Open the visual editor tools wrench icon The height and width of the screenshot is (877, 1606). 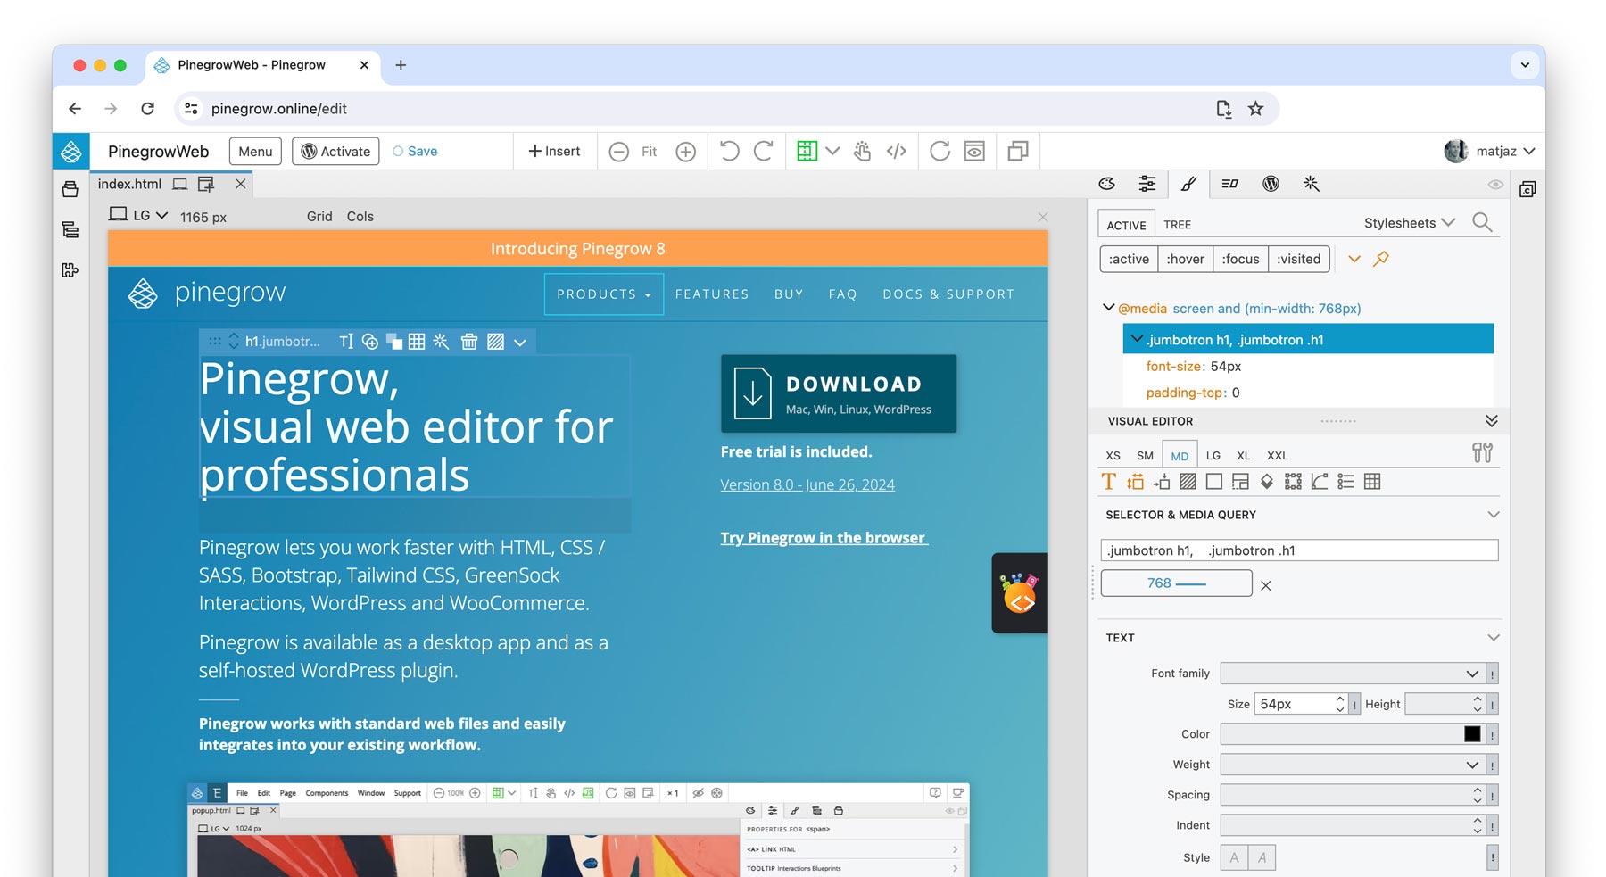pos(1482,453)
